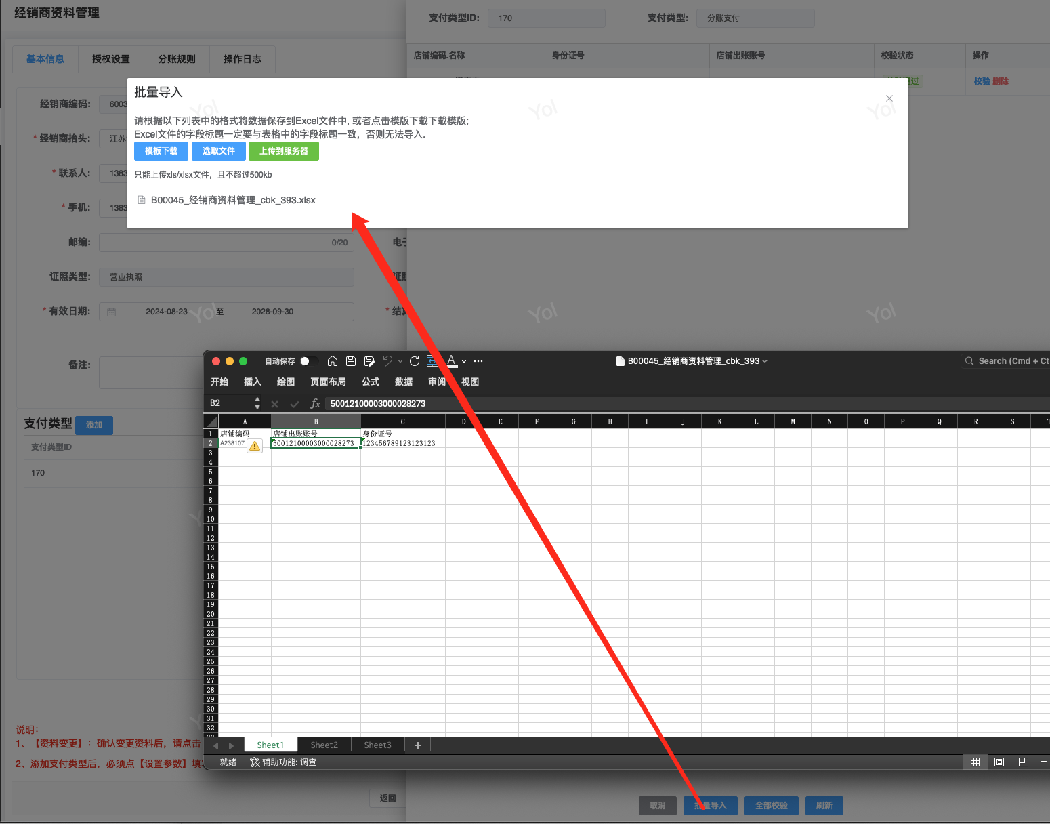Click the 删除 link in 操作 column
1050x824 pixels.
click(1001, 81)
